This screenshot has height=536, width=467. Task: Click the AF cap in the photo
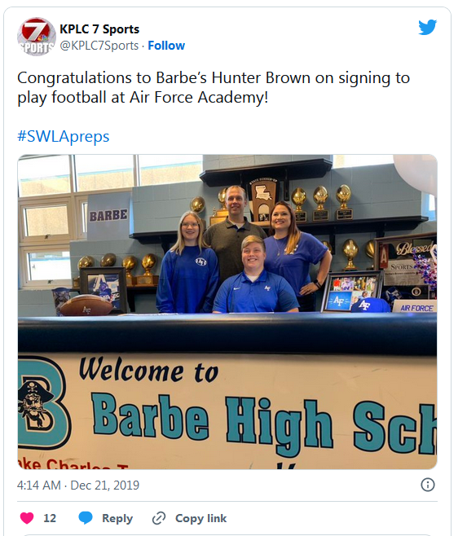pos(370,305)
